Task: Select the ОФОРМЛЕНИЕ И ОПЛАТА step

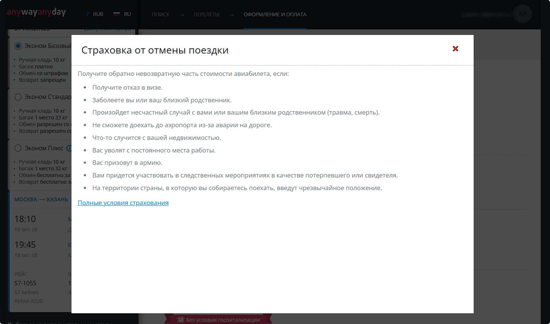Action: pos(275,14)
